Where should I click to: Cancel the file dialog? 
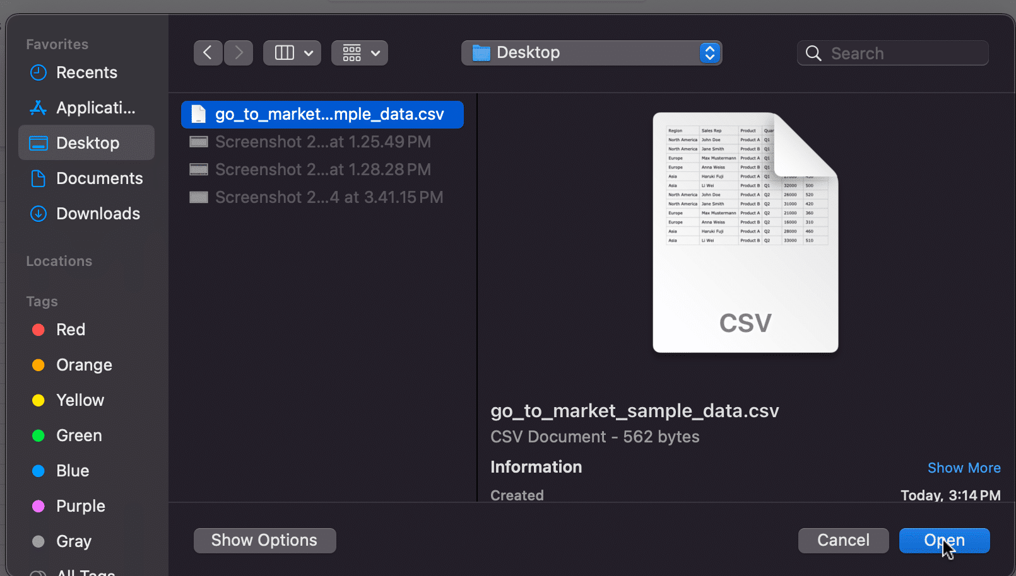pos(843,541)
